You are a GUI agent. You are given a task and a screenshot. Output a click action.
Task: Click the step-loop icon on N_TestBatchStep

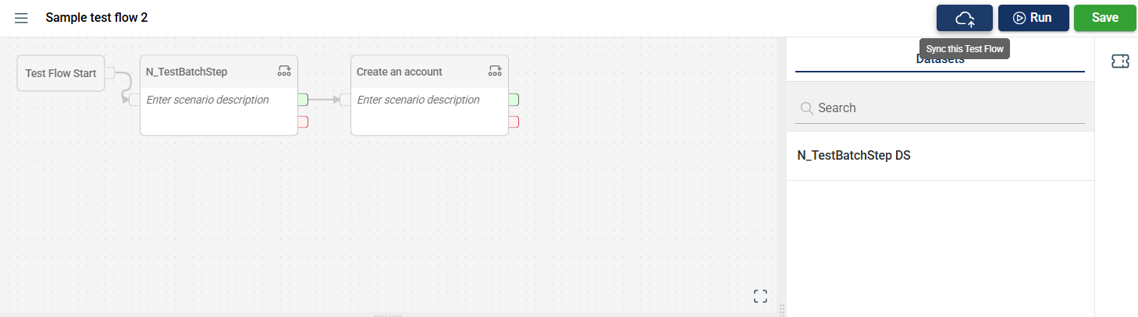[284, 72]
